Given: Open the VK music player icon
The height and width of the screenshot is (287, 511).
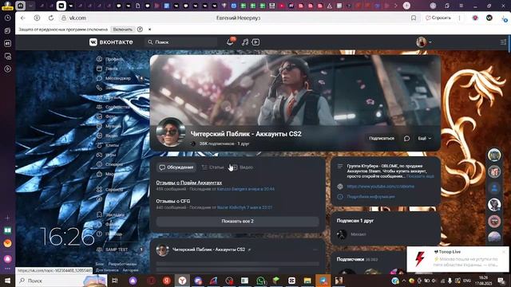Looking at the screenshot, I should [245, 42].
